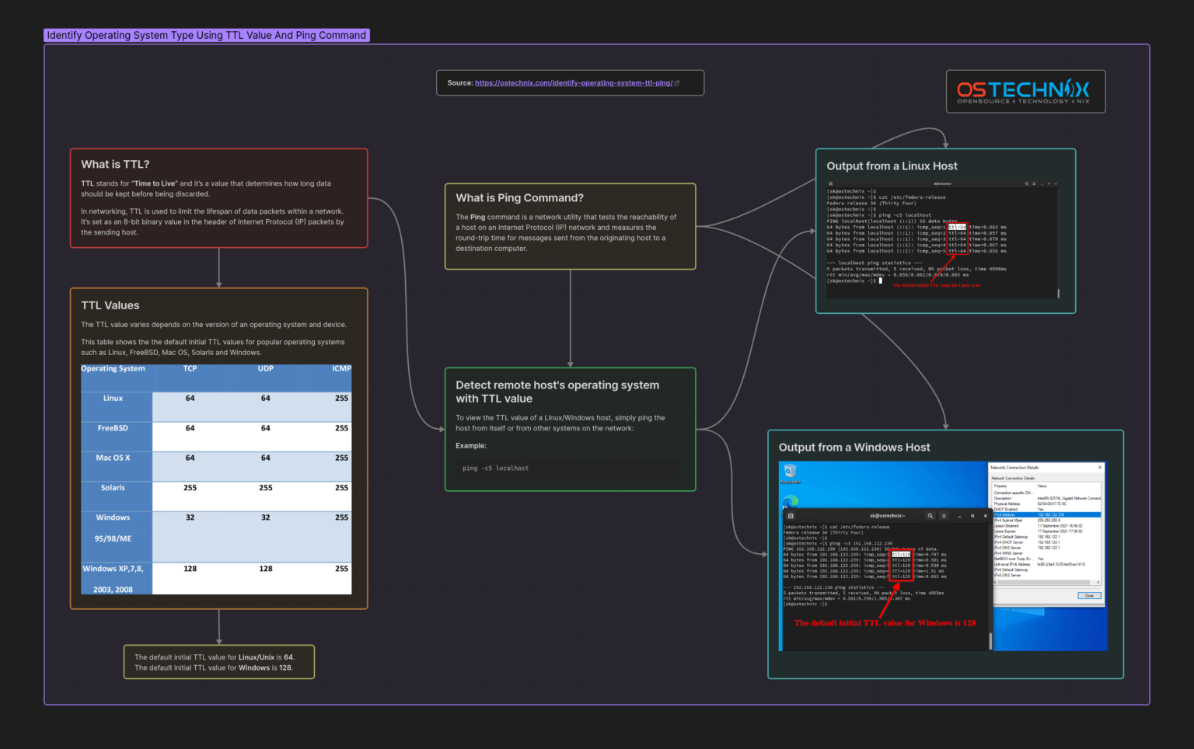Click the external-link icon beside the source URL
This screenshot has height=749, width=1194.
(677, 82)
